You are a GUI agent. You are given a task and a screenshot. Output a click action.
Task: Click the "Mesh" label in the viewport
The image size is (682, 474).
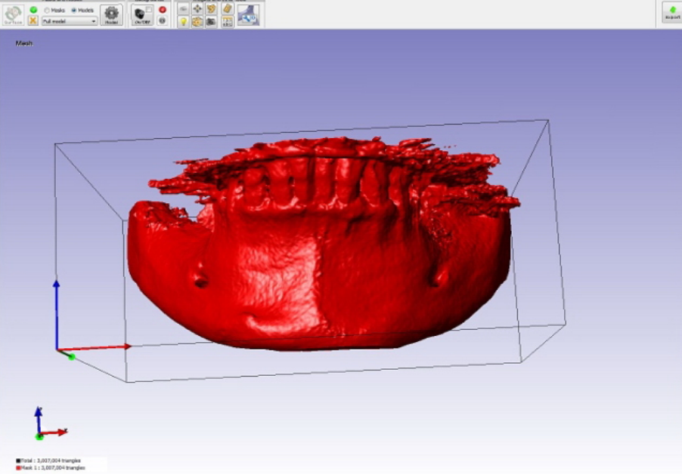pyautogui.click(x=24, y=43)
